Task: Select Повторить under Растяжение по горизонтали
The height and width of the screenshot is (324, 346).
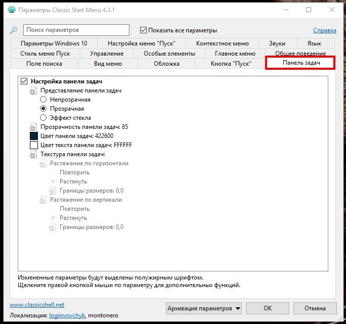Action: pyautogui.click(x=53, y=172)
